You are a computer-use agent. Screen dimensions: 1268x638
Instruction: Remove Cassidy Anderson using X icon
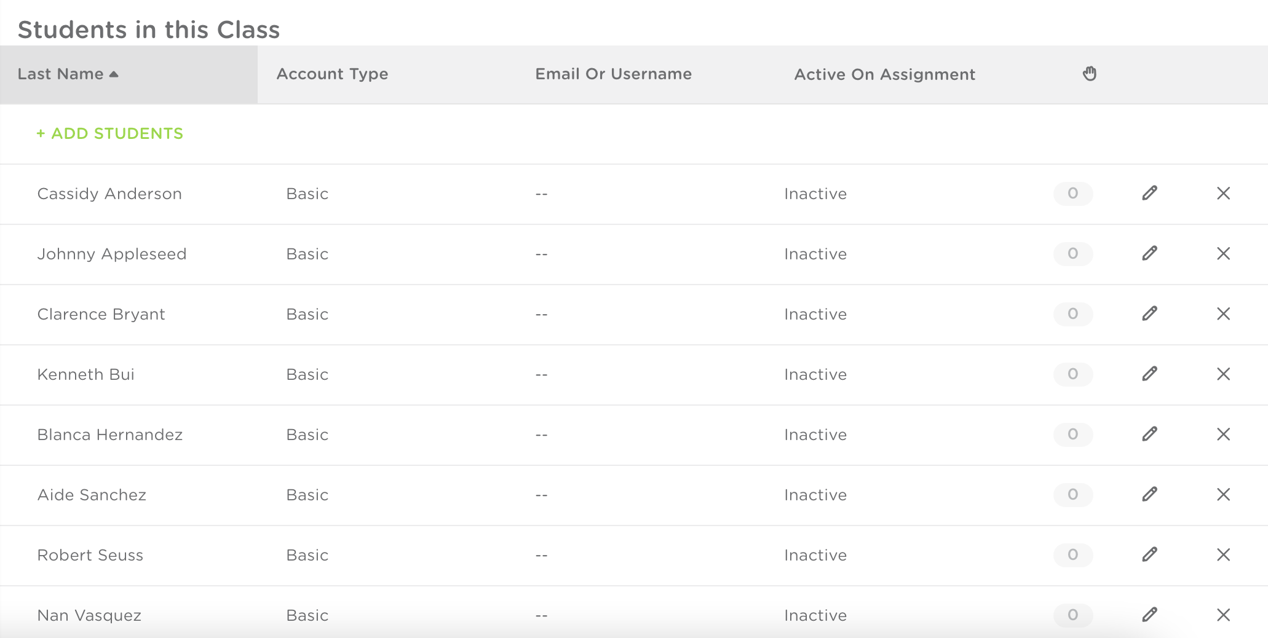point(1223,194)
